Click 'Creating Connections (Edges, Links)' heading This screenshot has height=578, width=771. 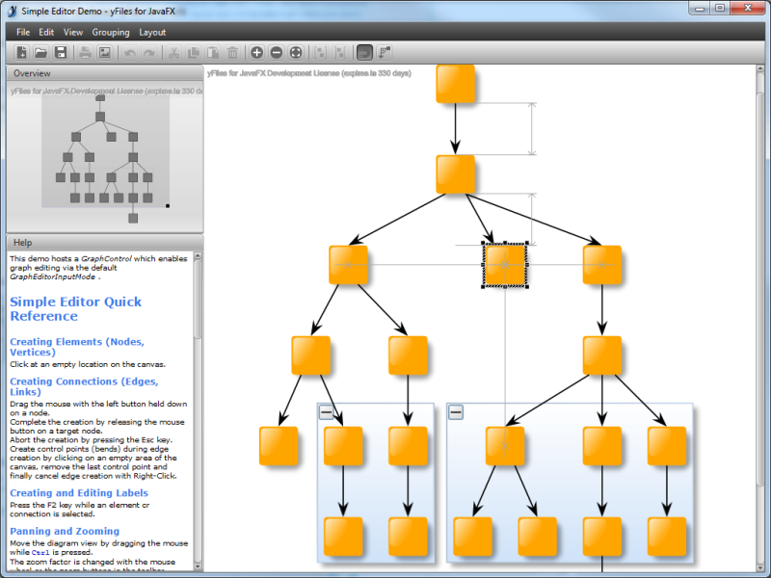click(84, 387)
